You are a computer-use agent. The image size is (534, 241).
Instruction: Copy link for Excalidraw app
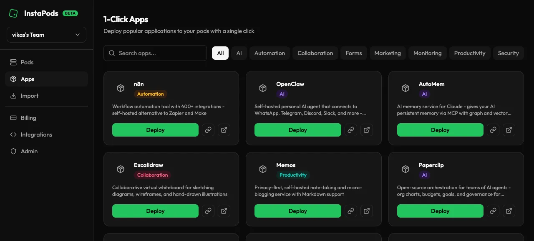tap(208, 211)
